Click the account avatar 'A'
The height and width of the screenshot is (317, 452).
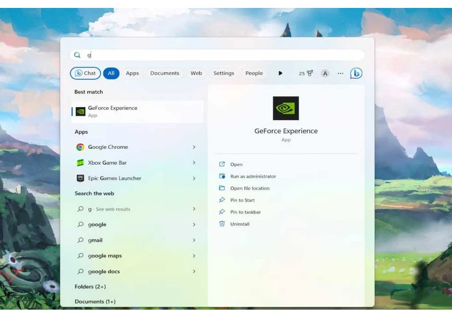coord(325,74)
